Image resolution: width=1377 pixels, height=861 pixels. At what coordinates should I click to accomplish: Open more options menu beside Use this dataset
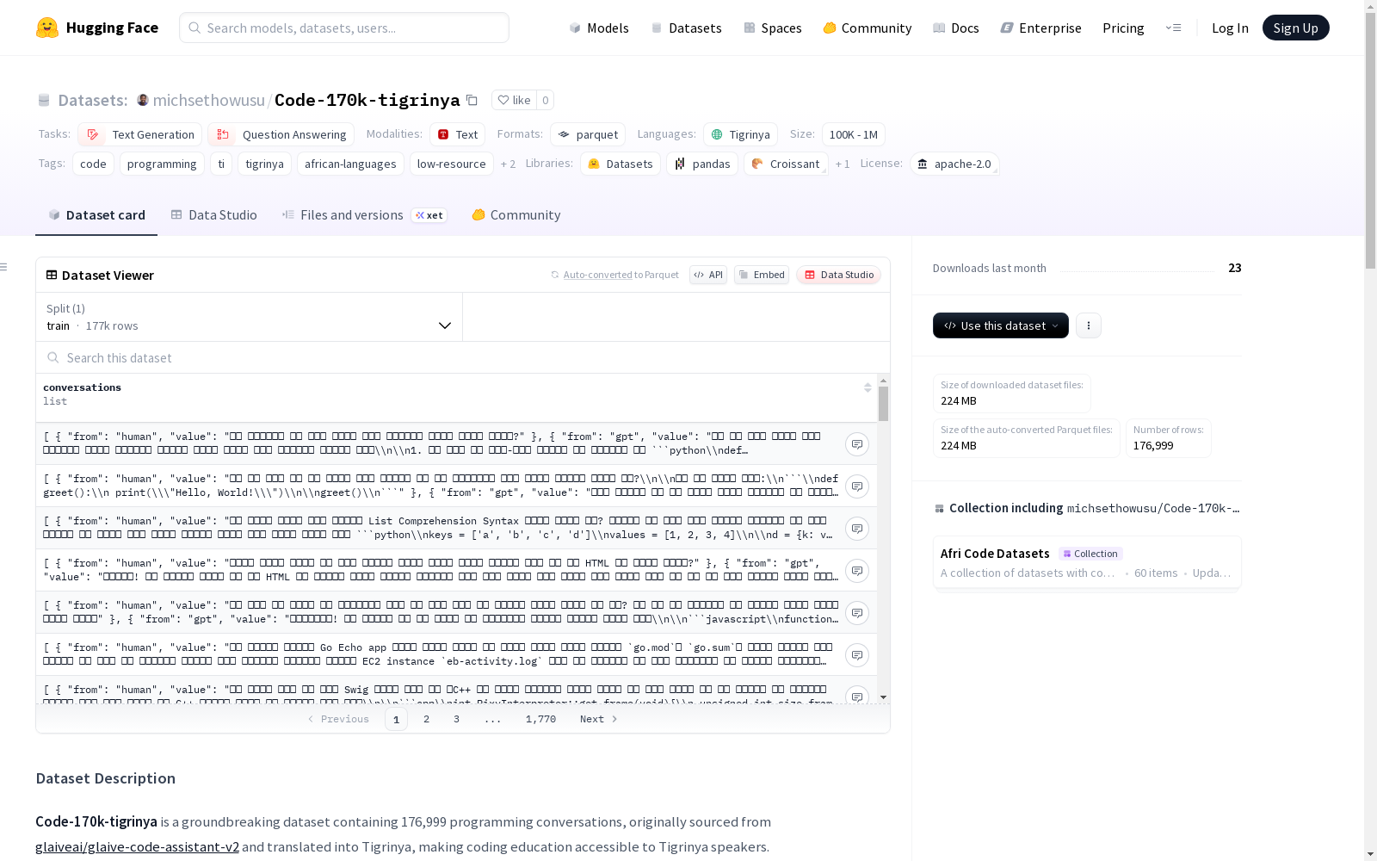[x=1088, y=325]
